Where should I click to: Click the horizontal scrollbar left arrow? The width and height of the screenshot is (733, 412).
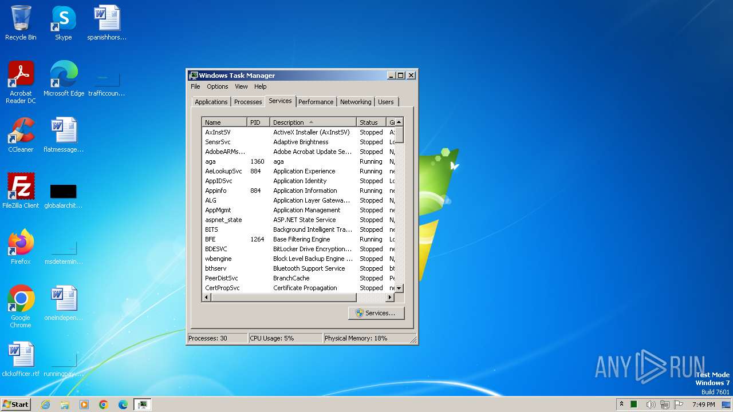point(207,298)
